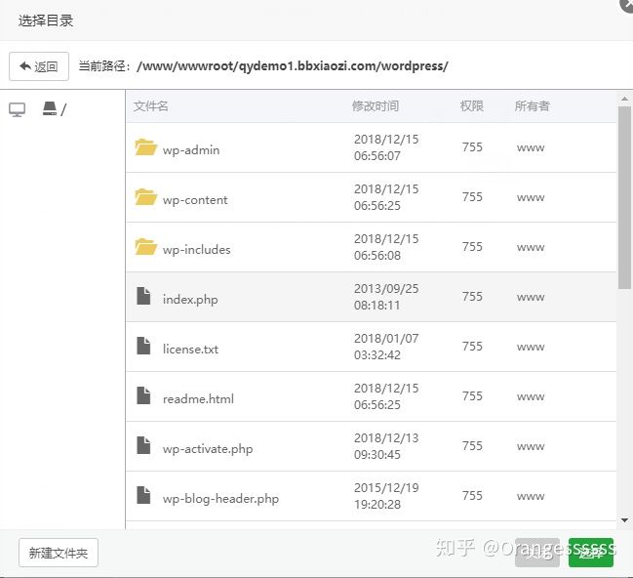
Task: Open the wp-admin folder icon
Action: click(145, 147)
